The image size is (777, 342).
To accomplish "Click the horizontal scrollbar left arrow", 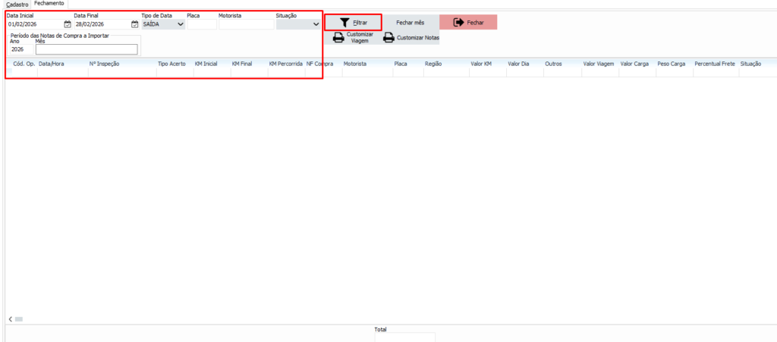I will 10,319.
